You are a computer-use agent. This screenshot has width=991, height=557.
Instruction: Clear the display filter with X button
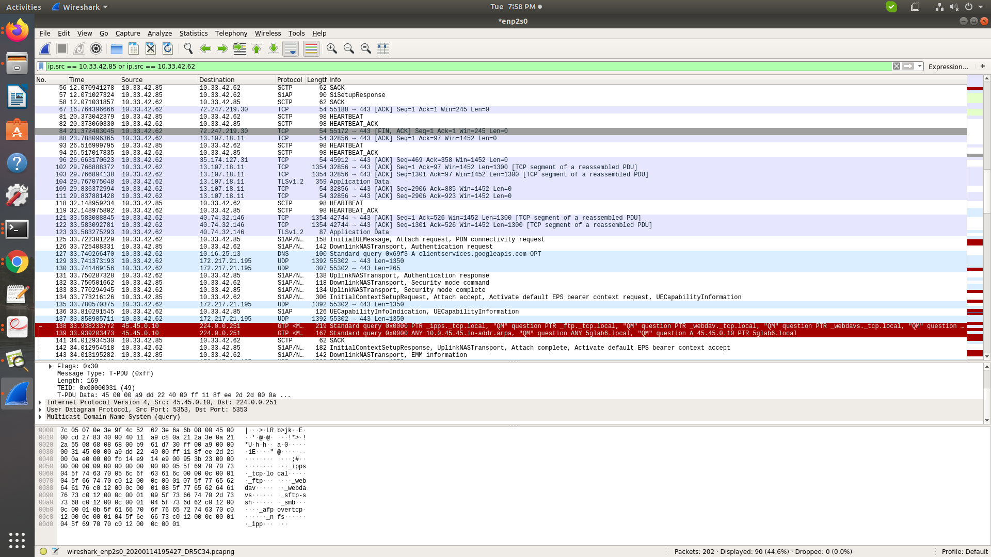coord(897,66)
